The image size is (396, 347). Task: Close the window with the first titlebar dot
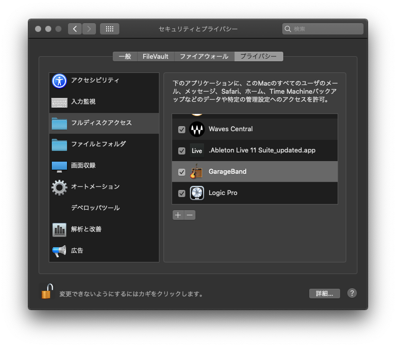click(38, 29)
